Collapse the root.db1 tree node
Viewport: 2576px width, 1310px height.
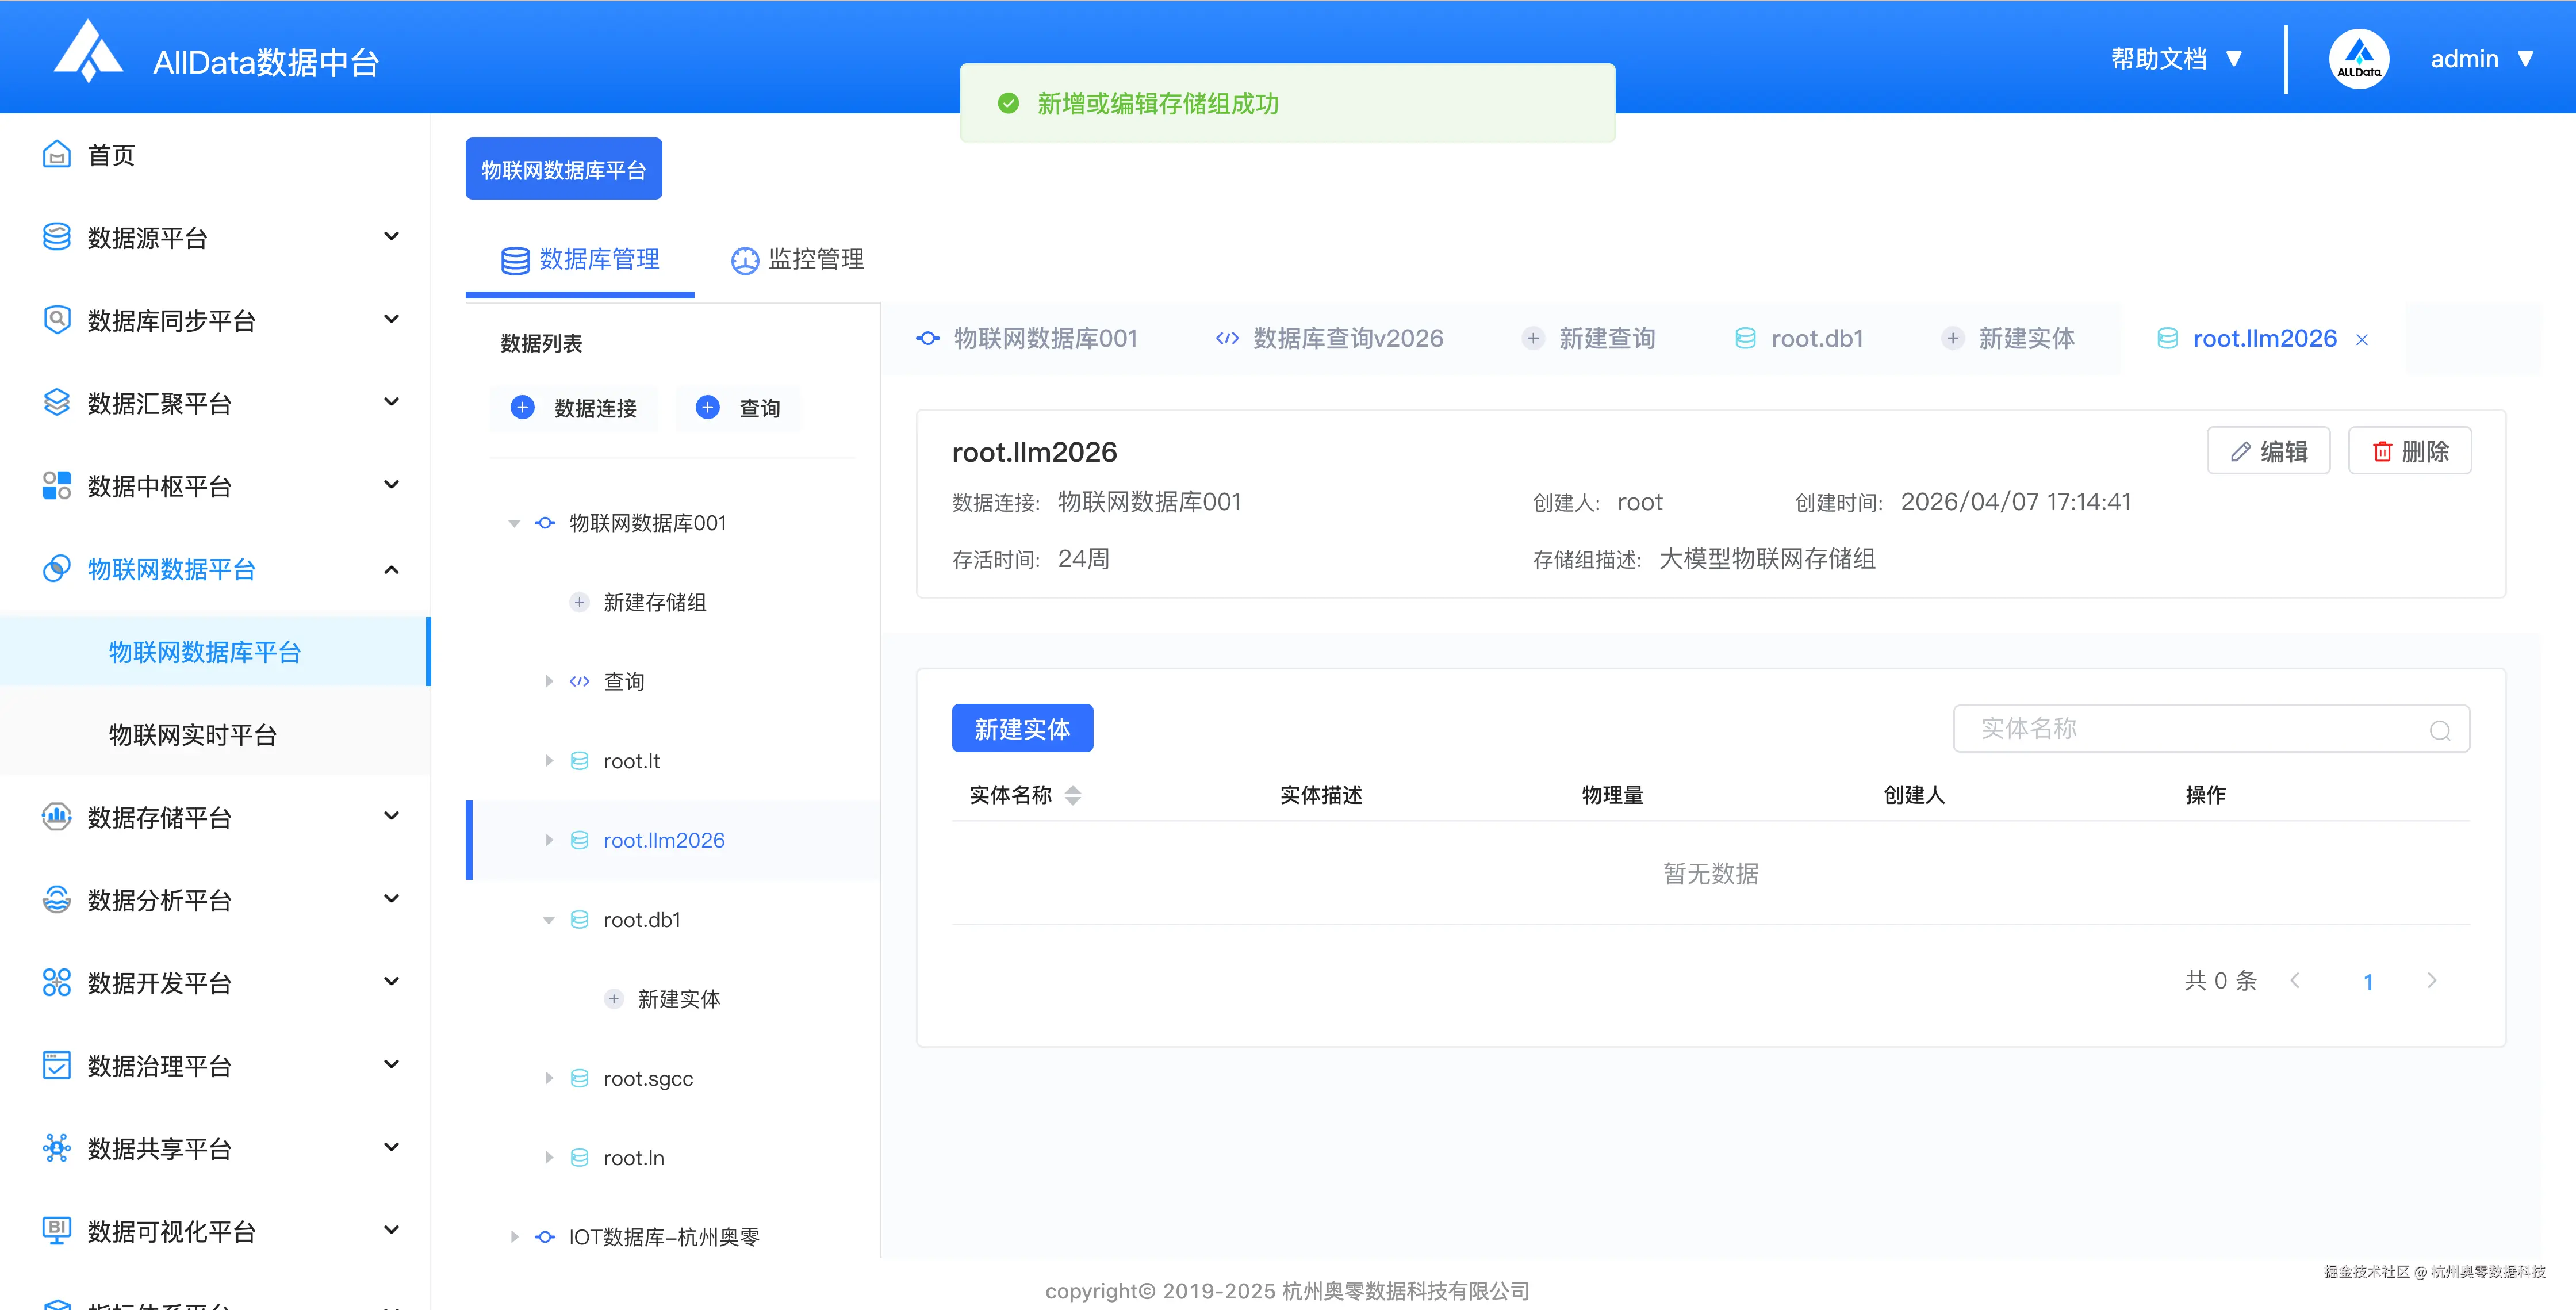click(x=549, y=920)
